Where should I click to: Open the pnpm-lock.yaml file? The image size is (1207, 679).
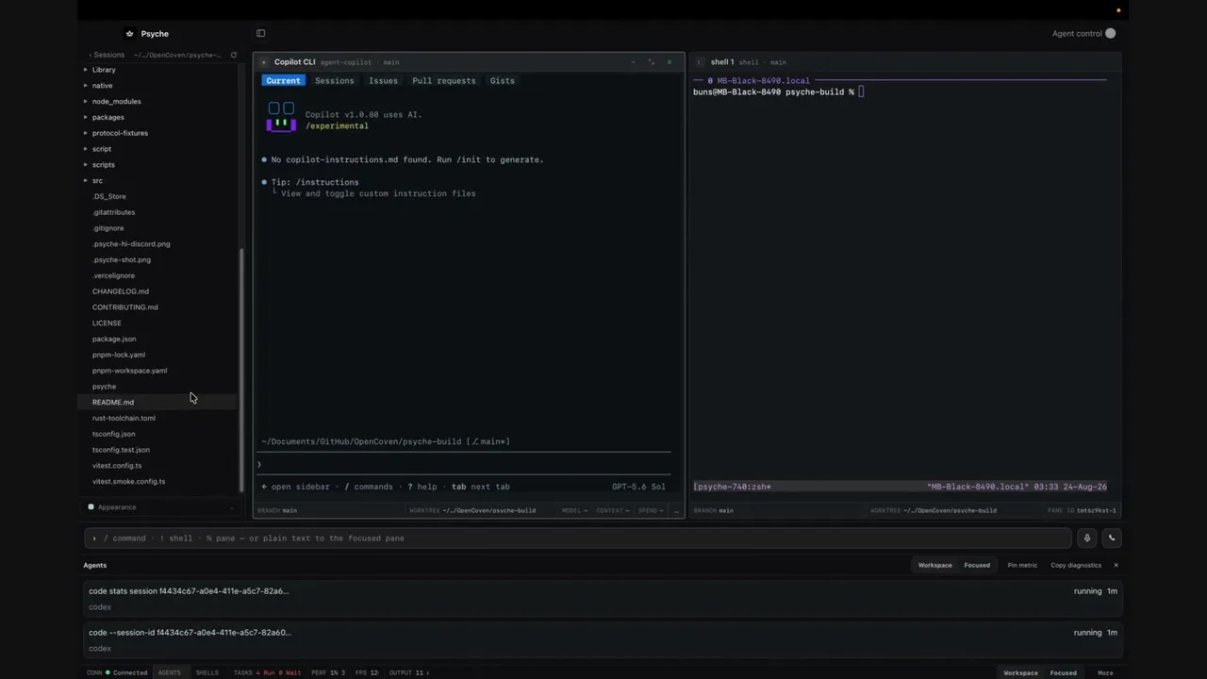(119, 355)
